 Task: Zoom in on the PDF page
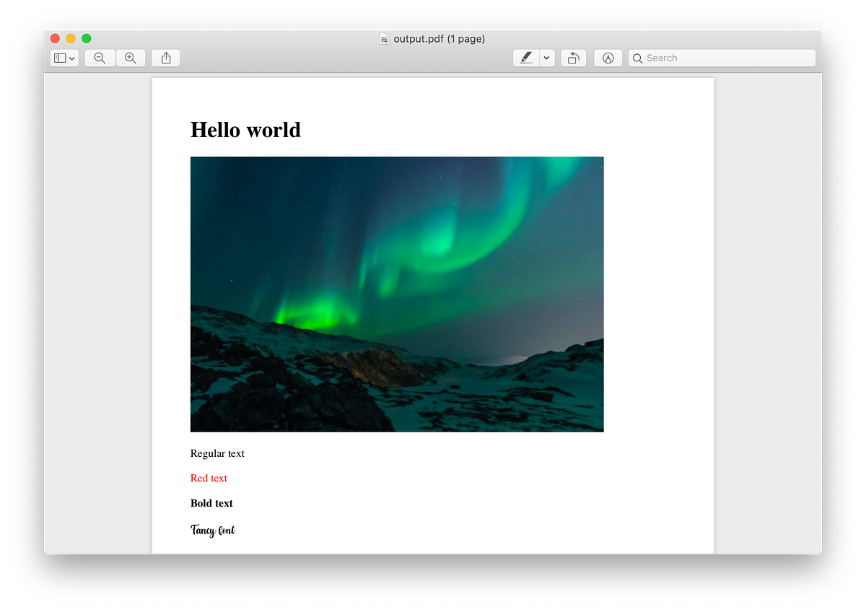(x=131, y=58)
